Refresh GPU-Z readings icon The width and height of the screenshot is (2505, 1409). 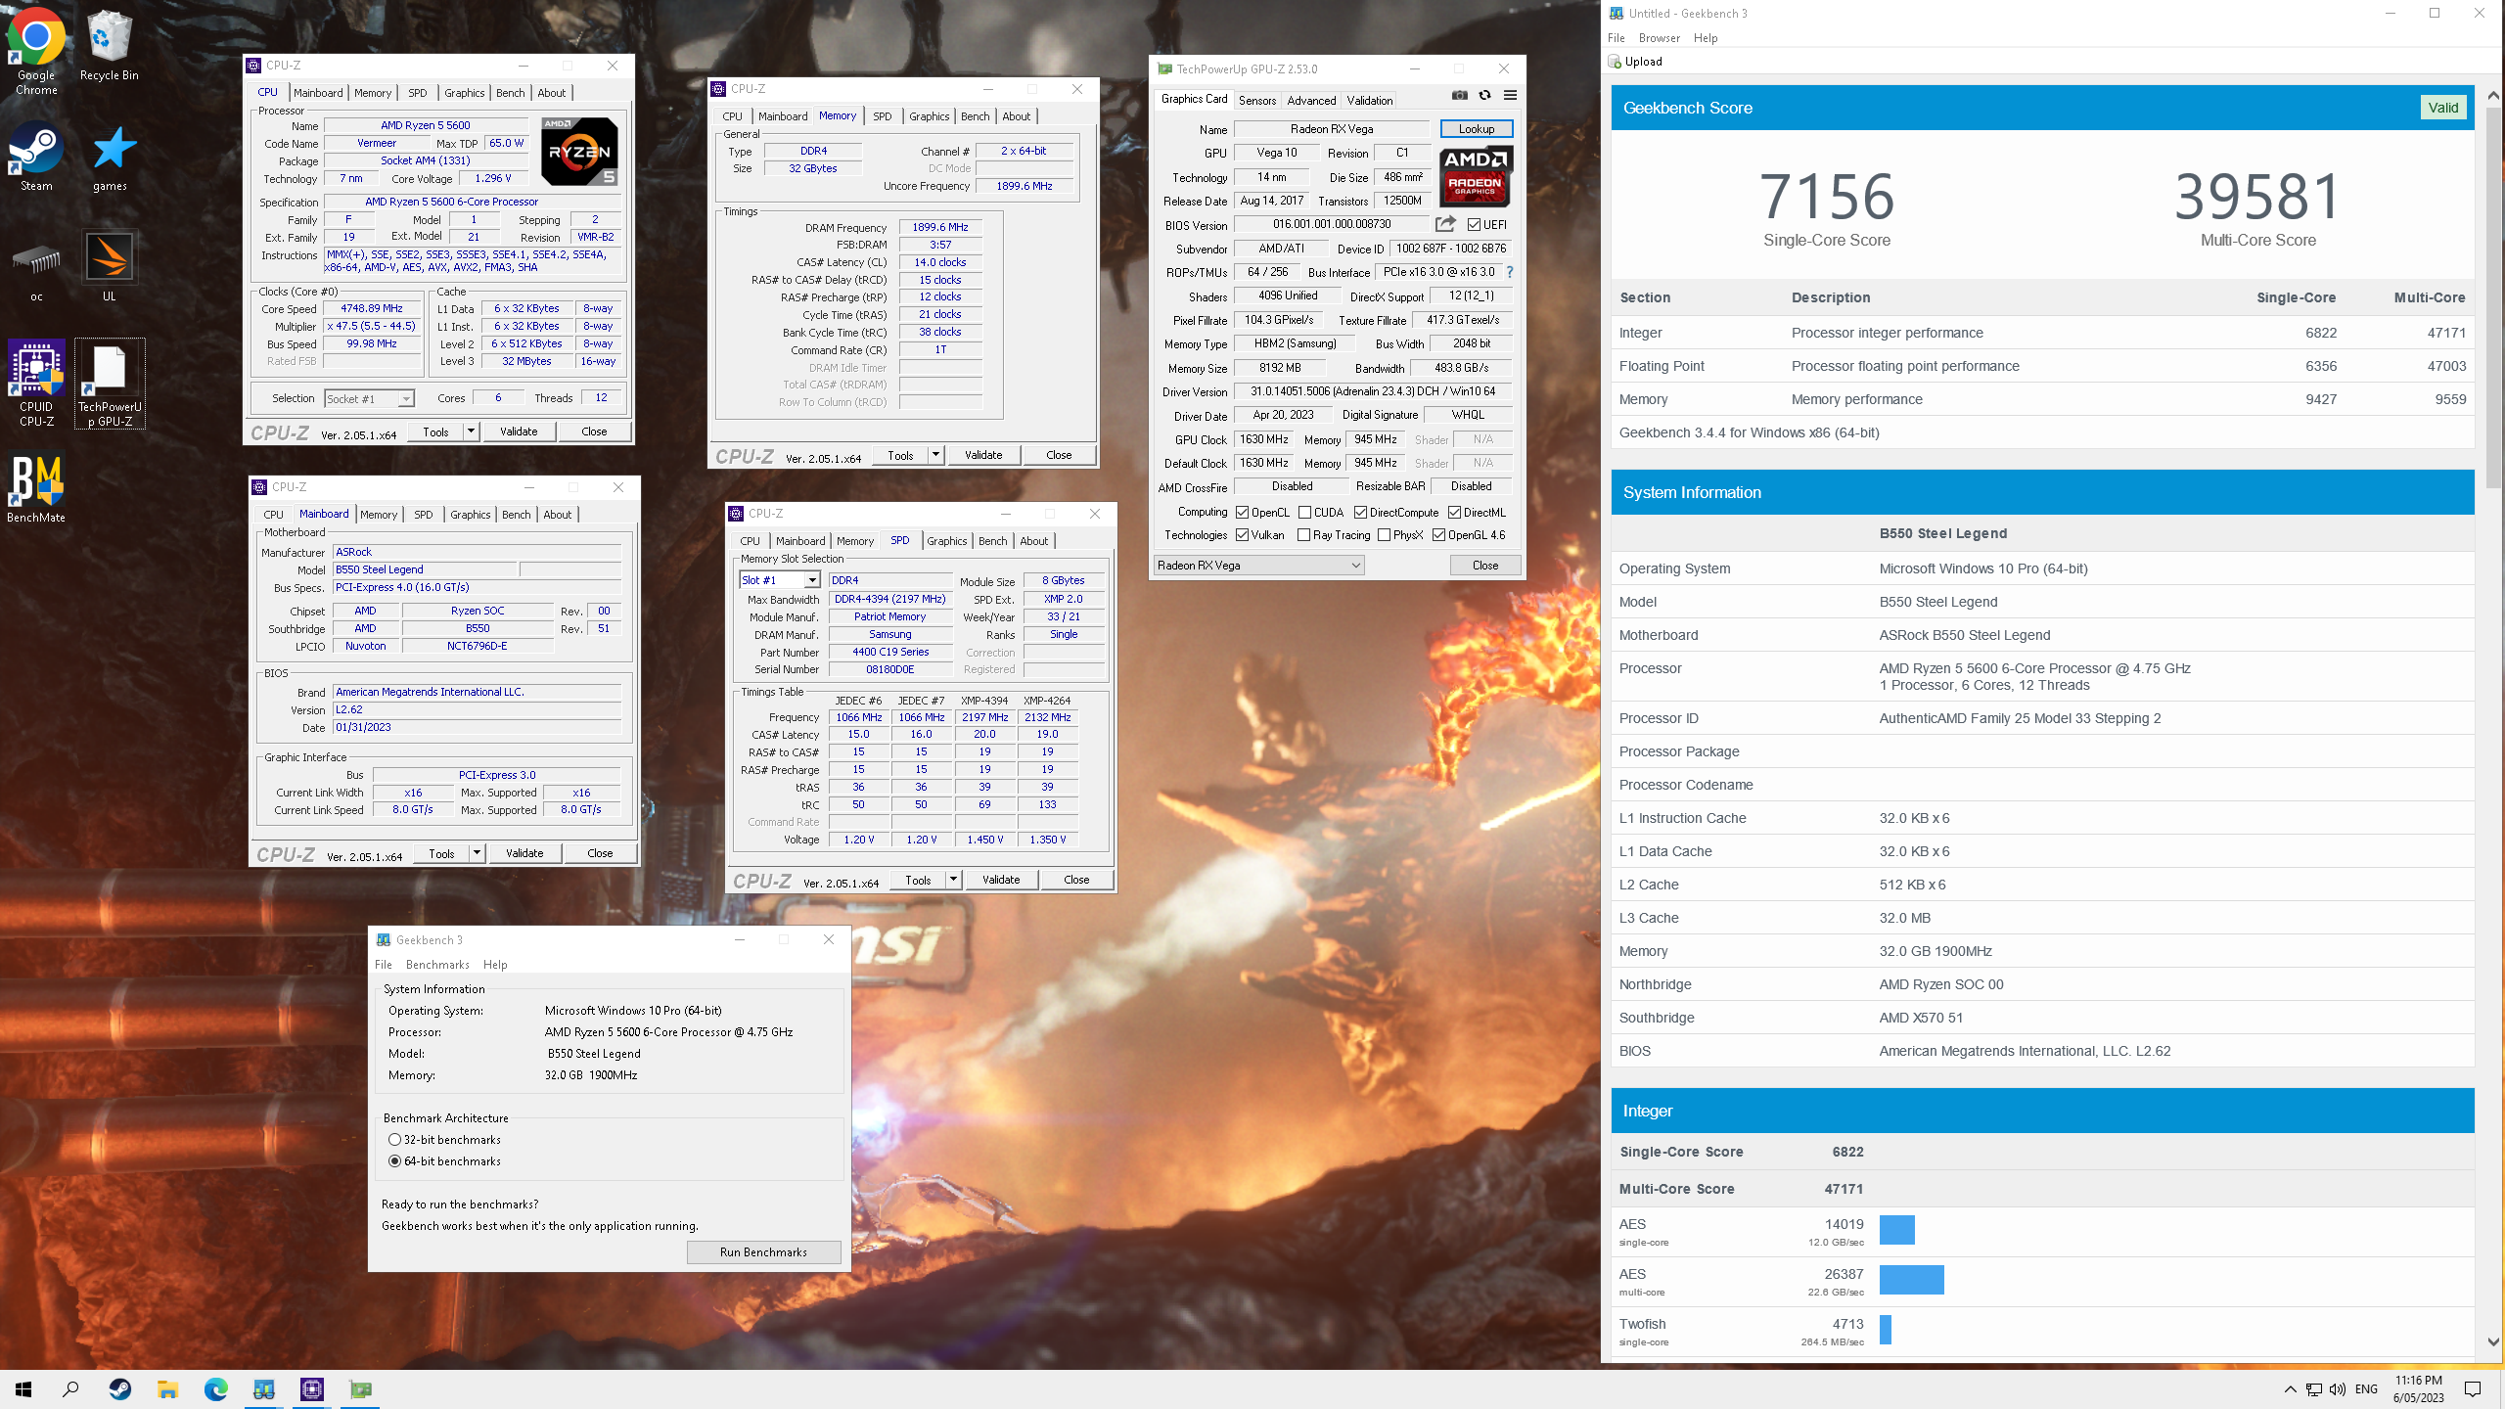tap(1484, 95)
